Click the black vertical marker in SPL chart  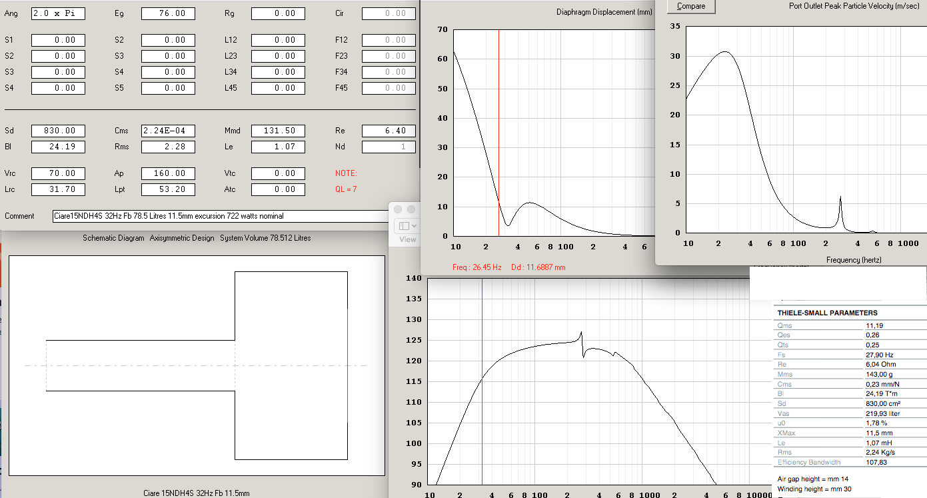coord(482,381)
